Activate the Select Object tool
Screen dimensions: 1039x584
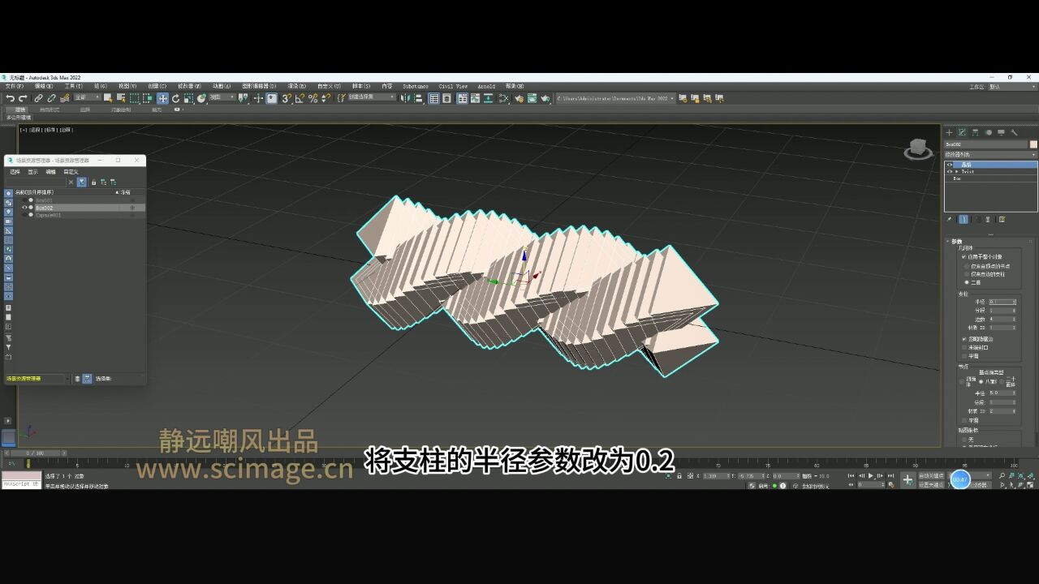coord(107,98)
